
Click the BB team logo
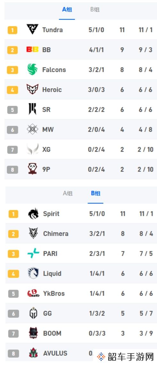point(32,49)
